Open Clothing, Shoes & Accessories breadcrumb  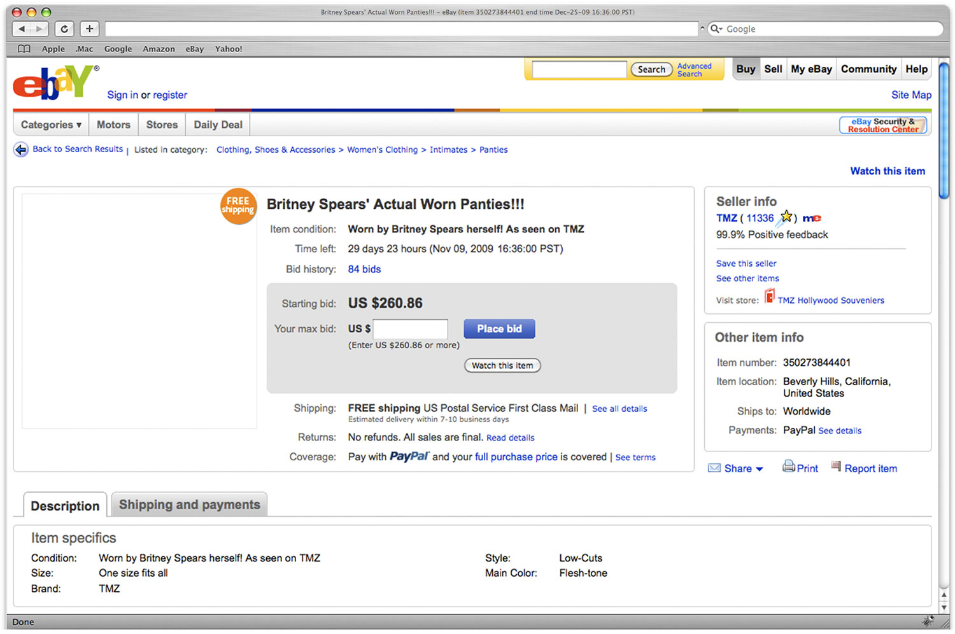276,150
